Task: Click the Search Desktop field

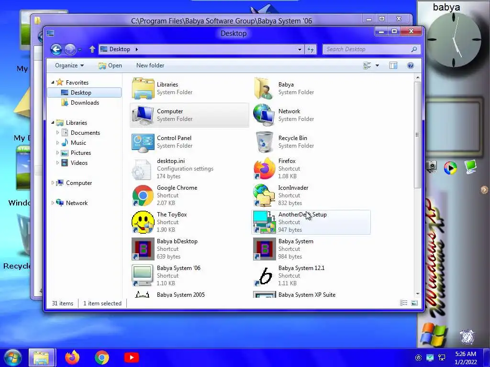Action: tap(371, 49)
